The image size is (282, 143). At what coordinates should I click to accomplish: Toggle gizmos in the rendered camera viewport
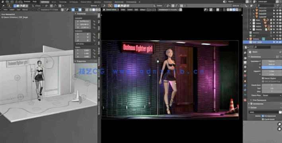[x=211, y=10]
